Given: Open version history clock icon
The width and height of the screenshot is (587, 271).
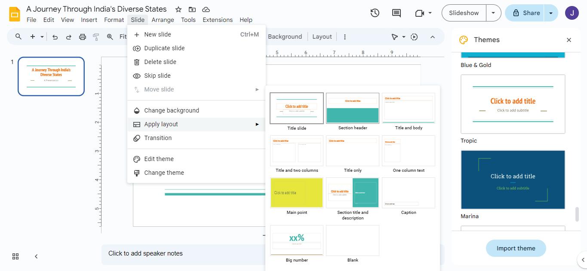Looking at the screenshot, I should pyautogui.click(x=375, y=13).
